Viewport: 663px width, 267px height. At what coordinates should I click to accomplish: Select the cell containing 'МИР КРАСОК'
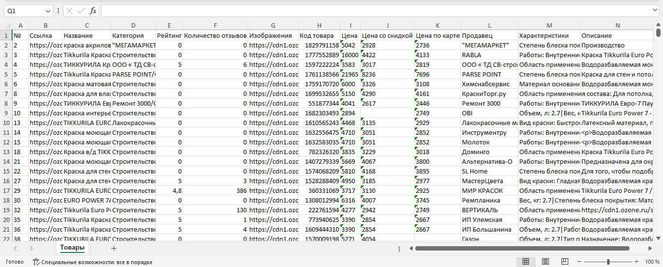(x=490, y=190)
